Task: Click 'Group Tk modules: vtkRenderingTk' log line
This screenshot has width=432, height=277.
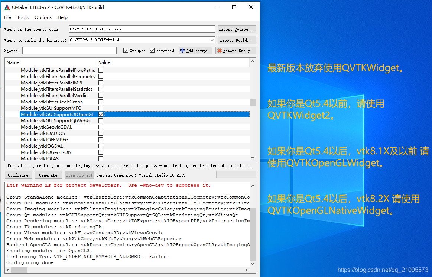Action: (x=54, y=227)
